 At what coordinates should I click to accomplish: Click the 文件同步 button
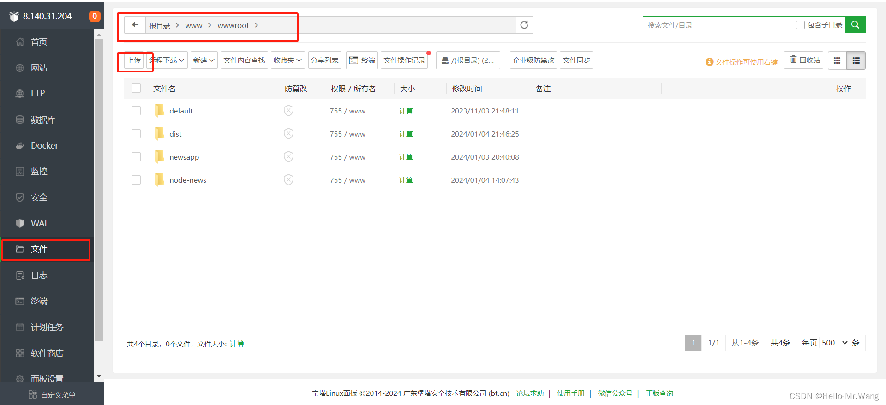pos(576,60)
